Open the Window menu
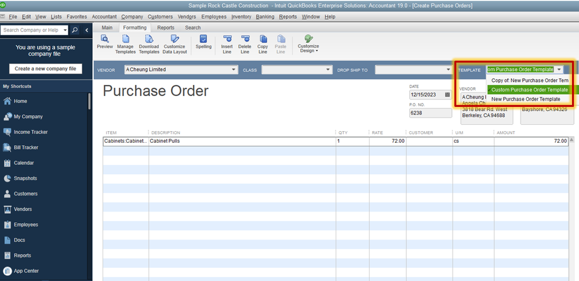 (x=311, y=17)
